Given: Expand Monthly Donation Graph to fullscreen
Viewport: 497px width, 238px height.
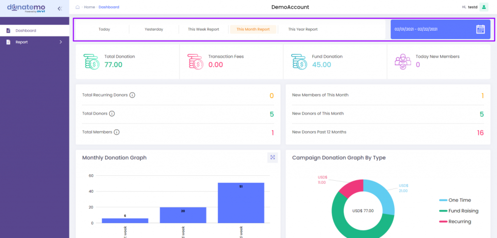Looking at the screenshot, I should coord(273,157).
